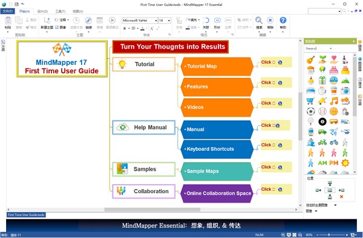Place image right of topic text

click(x=341, y=190)
